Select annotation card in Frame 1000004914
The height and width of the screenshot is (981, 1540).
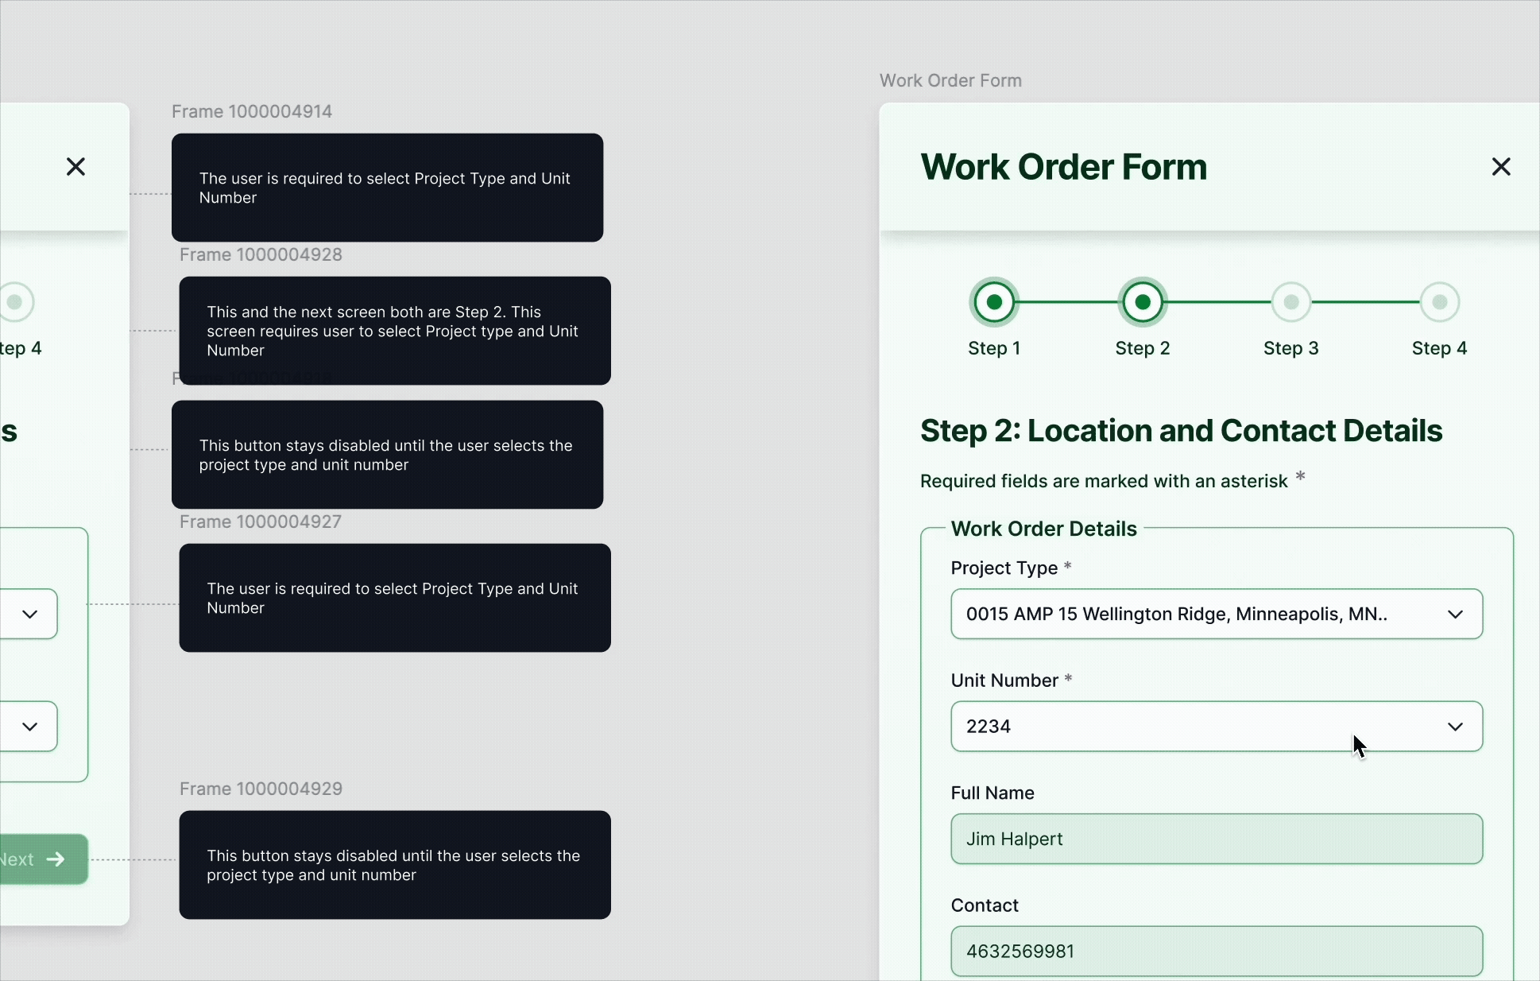tap(387, 188)
